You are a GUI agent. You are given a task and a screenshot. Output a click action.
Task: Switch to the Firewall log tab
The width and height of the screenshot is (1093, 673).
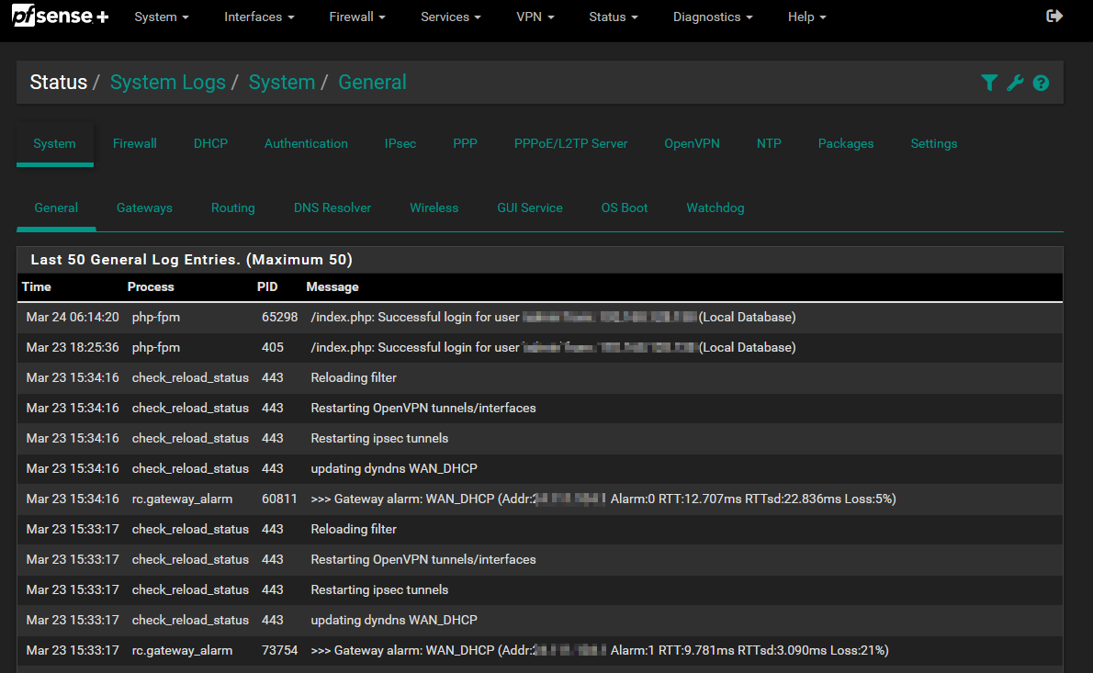point(134,143)
